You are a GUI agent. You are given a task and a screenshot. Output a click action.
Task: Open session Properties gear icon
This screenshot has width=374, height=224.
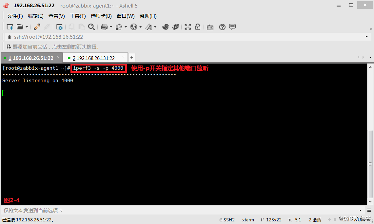click(x=59, y=27)
